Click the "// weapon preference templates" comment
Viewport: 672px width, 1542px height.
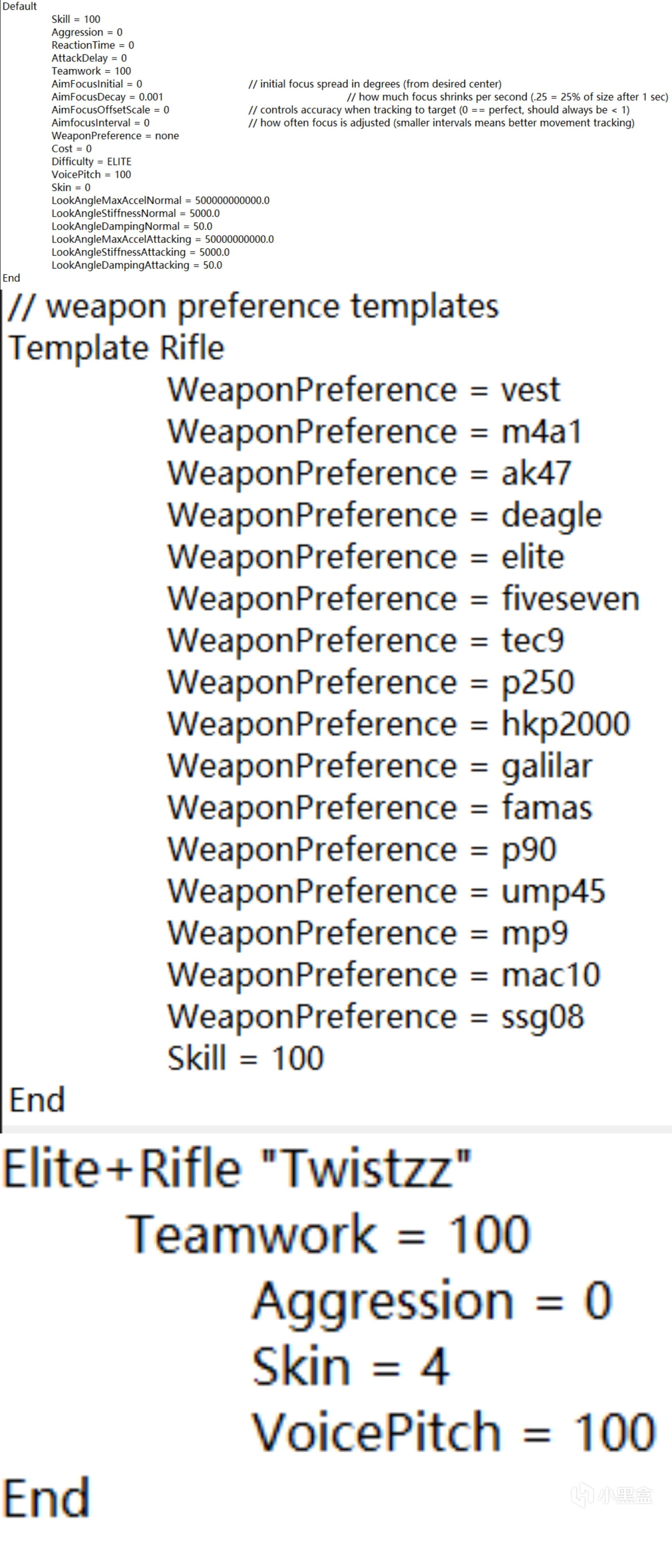click(253, 307)
